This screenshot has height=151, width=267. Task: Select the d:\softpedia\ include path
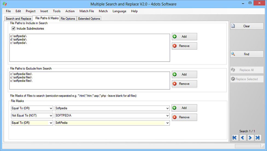tap(18, 39)
